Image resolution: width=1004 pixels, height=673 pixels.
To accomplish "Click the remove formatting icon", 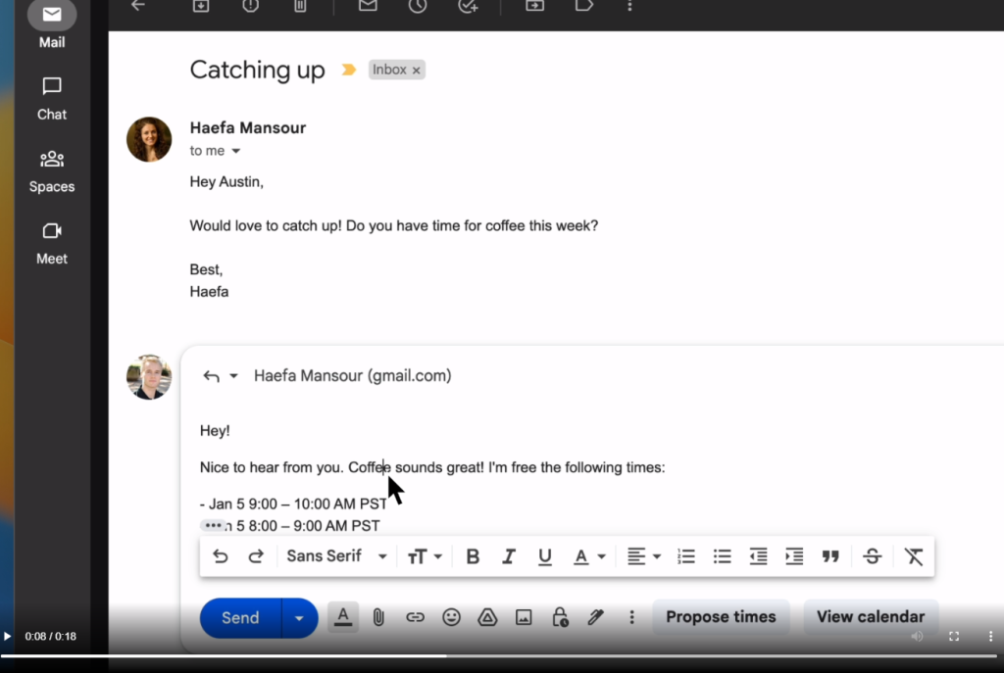I will point(914,556).
